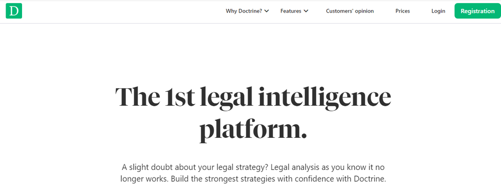This screenshot has width=501, height=192.
Task: Click the white letter D inside the logo
Action: click(14, 11)
